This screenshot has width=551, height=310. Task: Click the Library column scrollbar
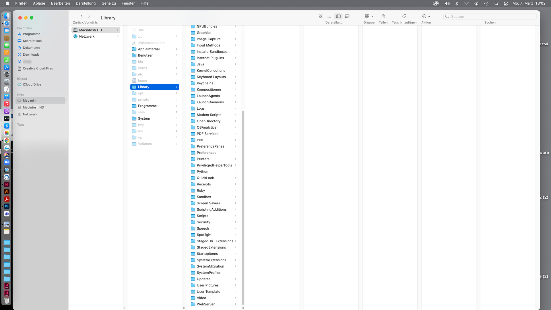(243, 207)
